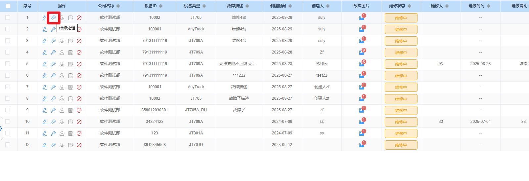Sort the table by 创建时间

tap(290, 6)
